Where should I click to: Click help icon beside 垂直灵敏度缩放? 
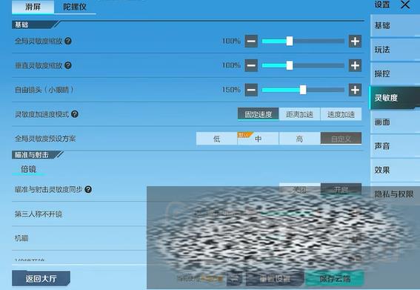(x=68, y=65)
